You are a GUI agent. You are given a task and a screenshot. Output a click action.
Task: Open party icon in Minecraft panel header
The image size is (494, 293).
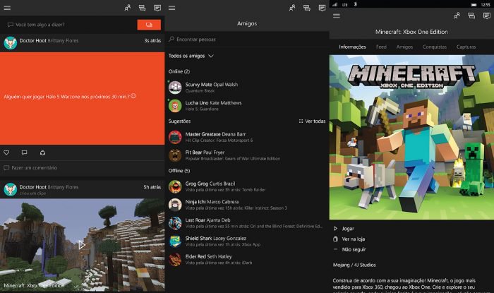click(x=471, y=16)
